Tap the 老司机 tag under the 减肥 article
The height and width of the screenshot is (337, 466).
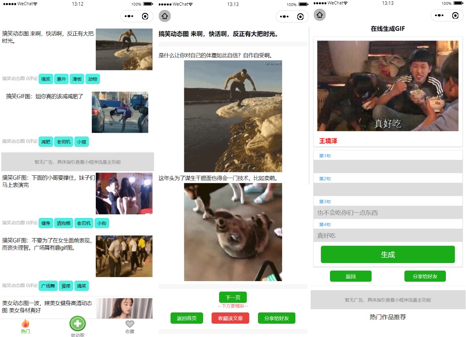point(63,142)
